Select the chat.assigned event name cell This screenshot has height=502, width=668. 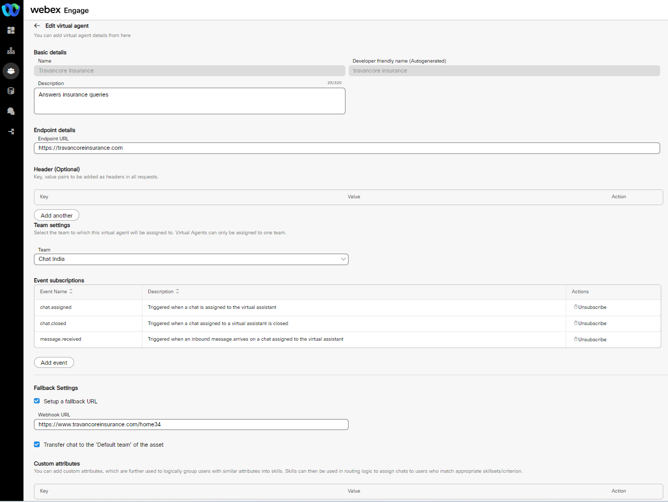[88, 307]
